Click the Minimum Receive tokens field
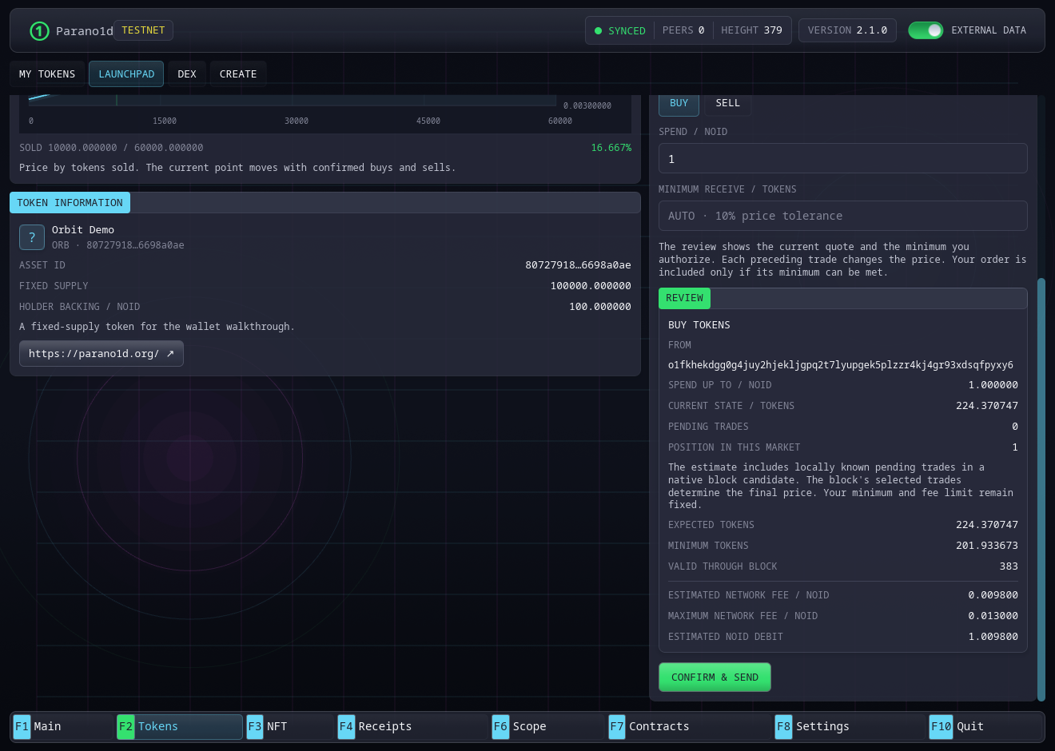The image size is (1055, 751). point(842,216)
